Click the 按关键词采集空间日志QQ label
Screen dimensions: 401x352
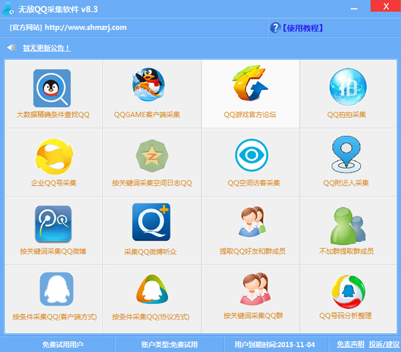click(152, 183)
